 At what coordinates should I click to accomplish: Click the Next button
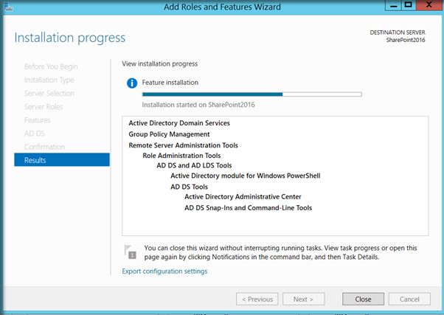(303, 299)
